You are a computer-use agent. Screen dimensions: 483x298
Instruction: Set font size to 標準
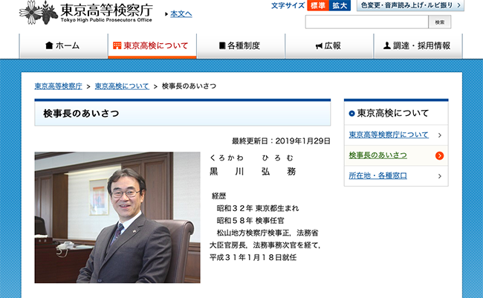pyautogui.click(x=318, y=5)
